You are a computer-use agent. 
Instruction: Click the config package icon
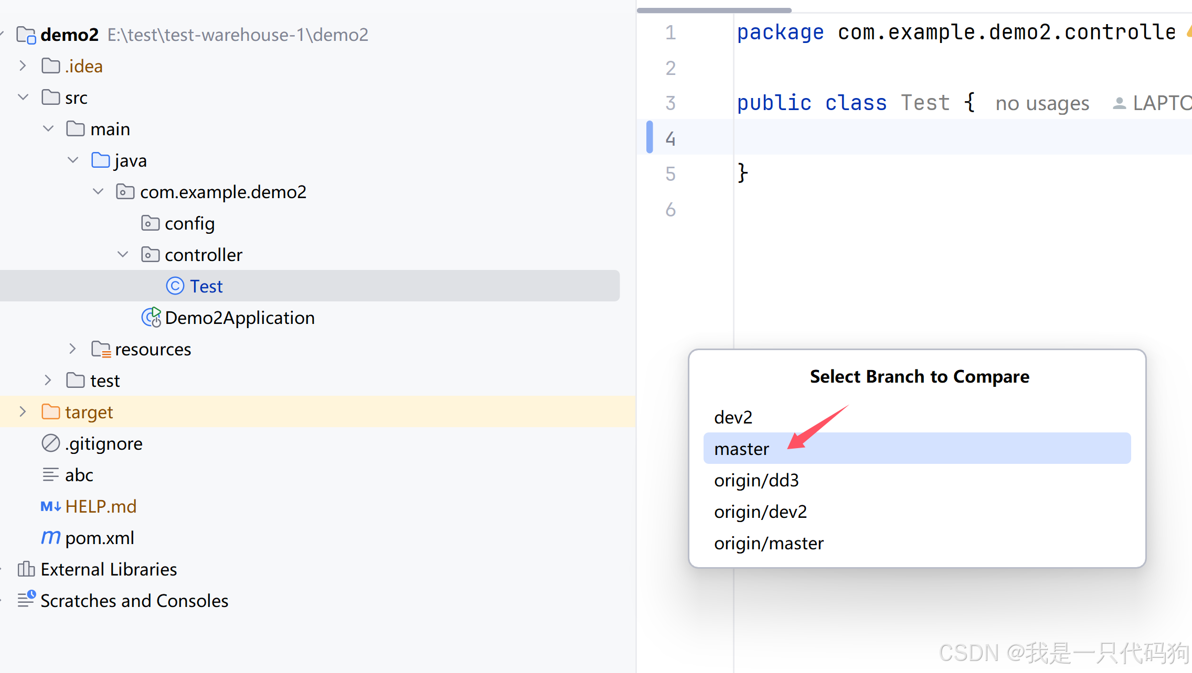[x=150, y=223]
